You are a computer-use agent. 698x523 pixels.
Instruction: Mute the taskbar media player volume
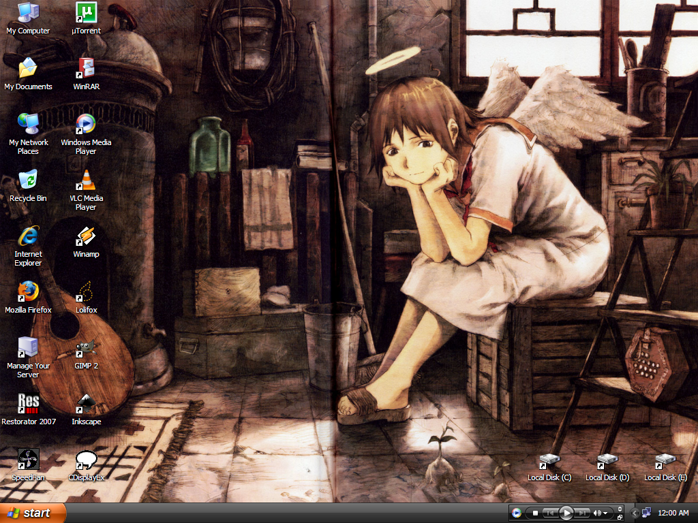[597, 513]
